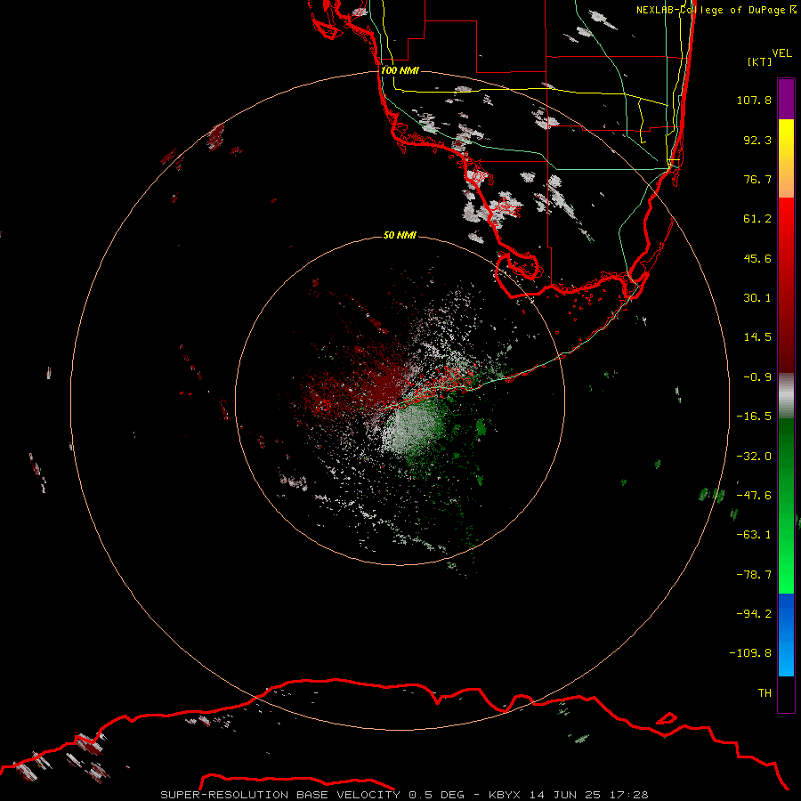Click the [KT] units label
Viewport: 801px width, 801px height.
(759, 61)
